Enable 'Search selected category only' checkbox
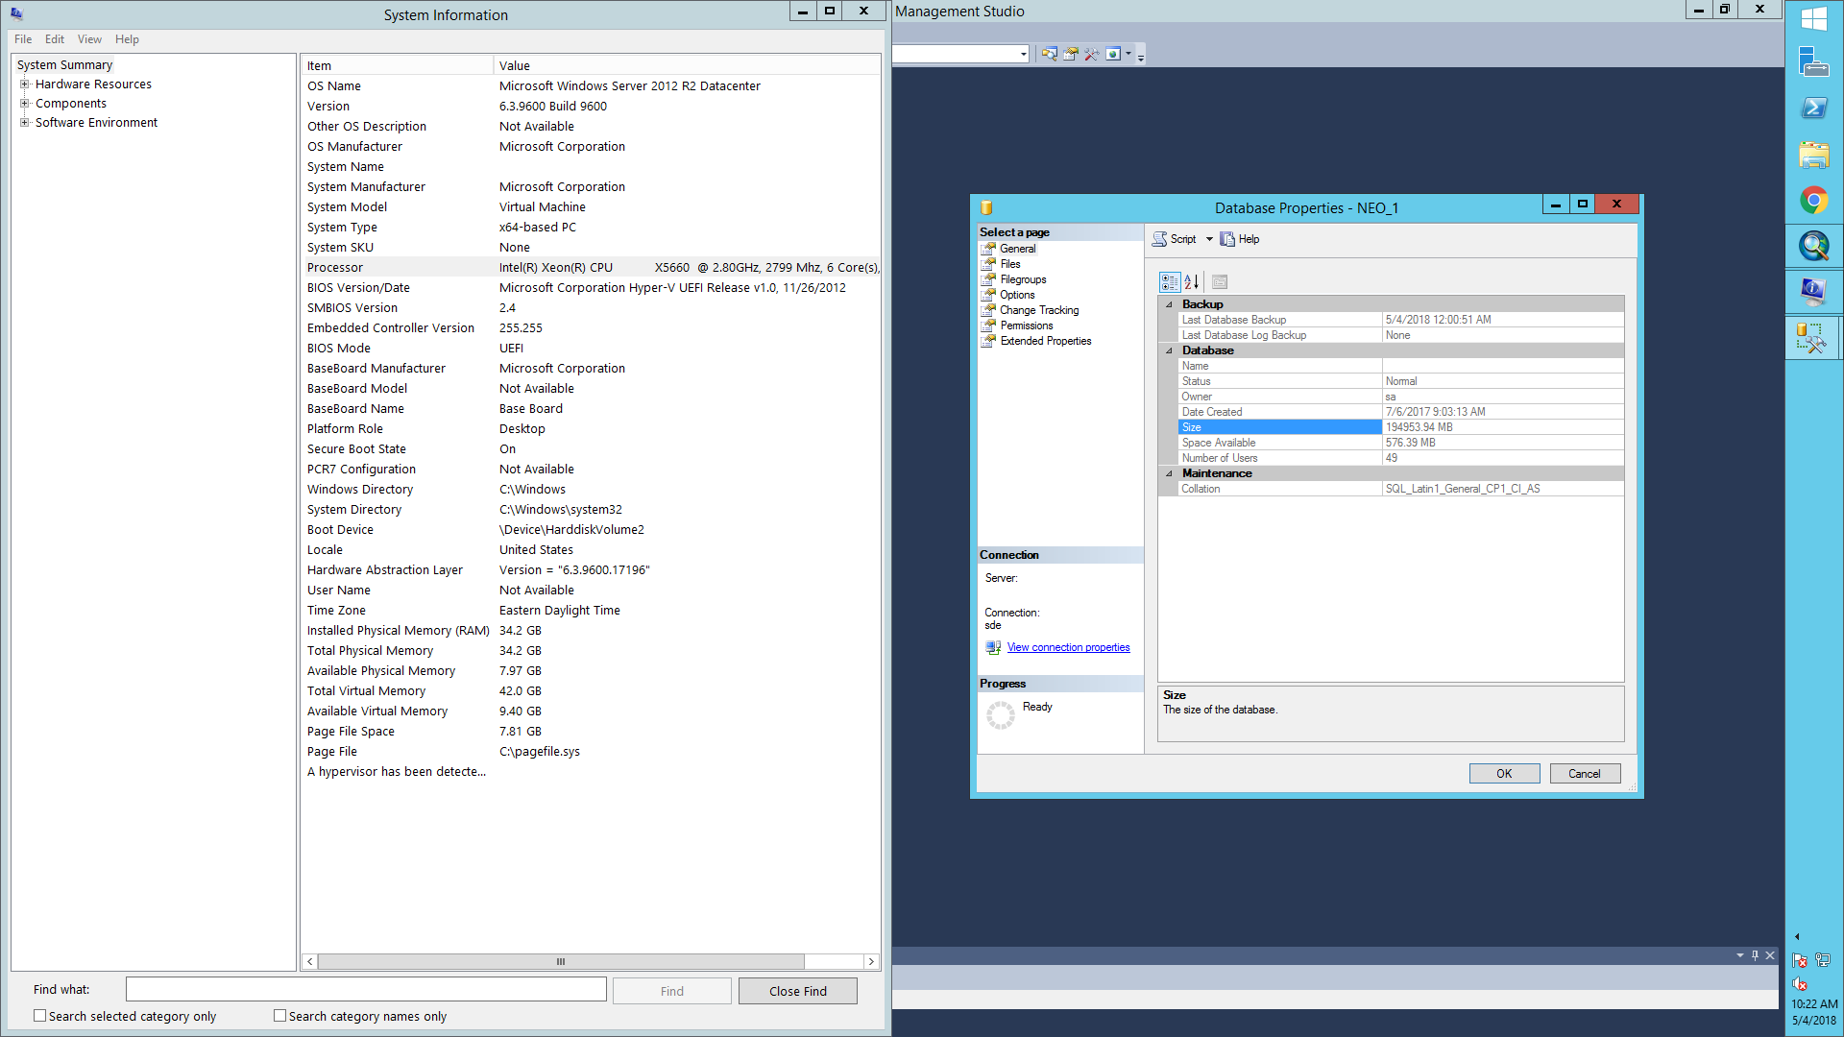Image resolution: width=1844 pixels, height=1037 pixels. click(39, 1016)
